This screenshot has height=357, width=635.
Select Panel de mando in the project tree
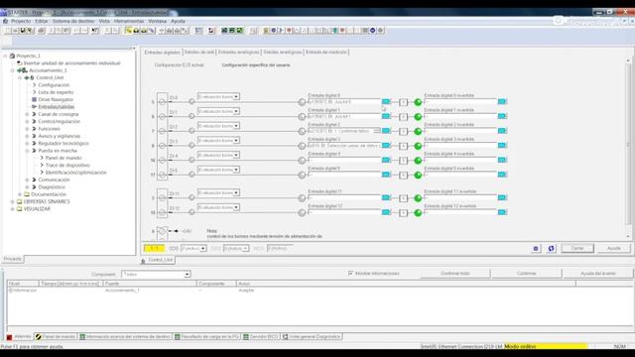pos(63,158)
